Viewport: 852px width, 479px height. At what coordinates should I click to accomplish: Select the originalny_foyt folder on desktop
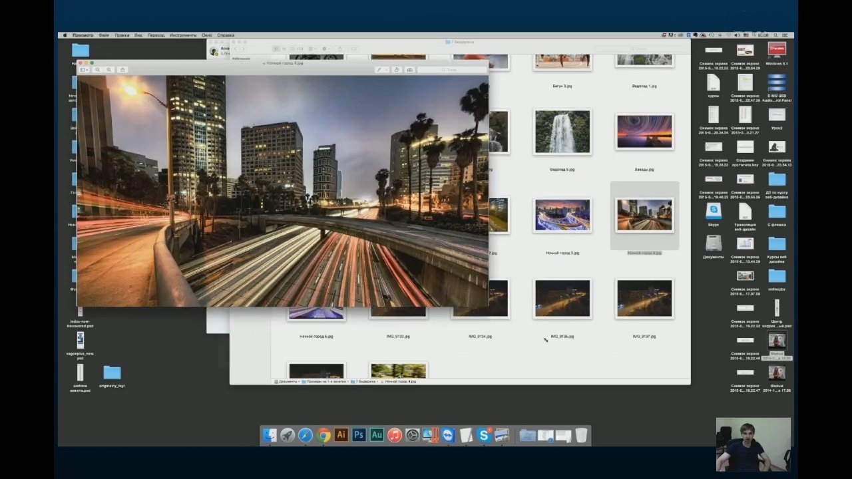point(112,373)
